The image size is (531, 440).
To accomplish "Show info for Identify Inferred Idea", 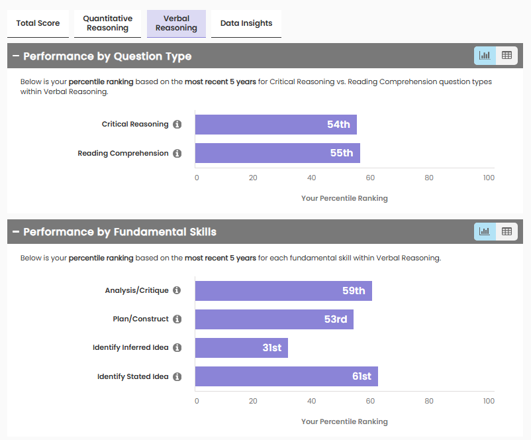I will point(177,348).
